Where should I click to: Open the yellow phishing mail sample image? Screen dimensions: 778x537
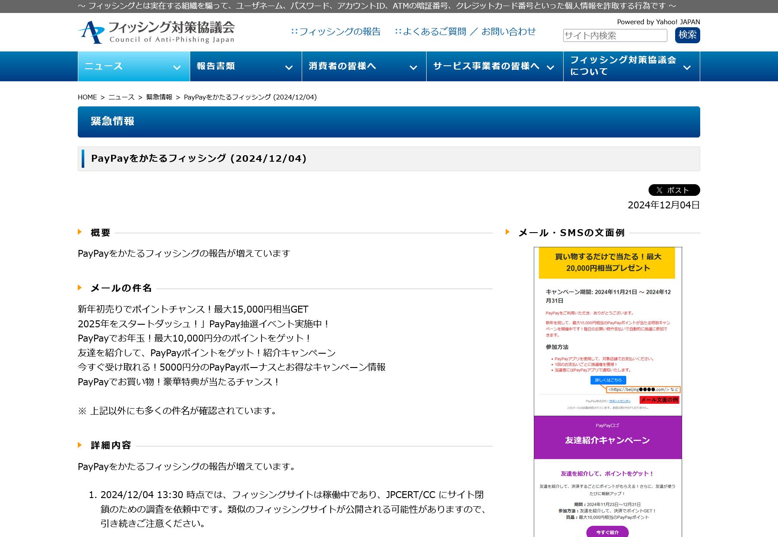pos(608,331)
